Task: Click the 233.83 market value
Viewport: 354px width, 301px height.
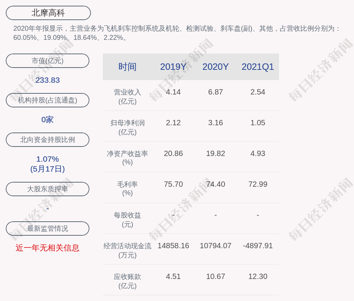Action: [48, 80]
